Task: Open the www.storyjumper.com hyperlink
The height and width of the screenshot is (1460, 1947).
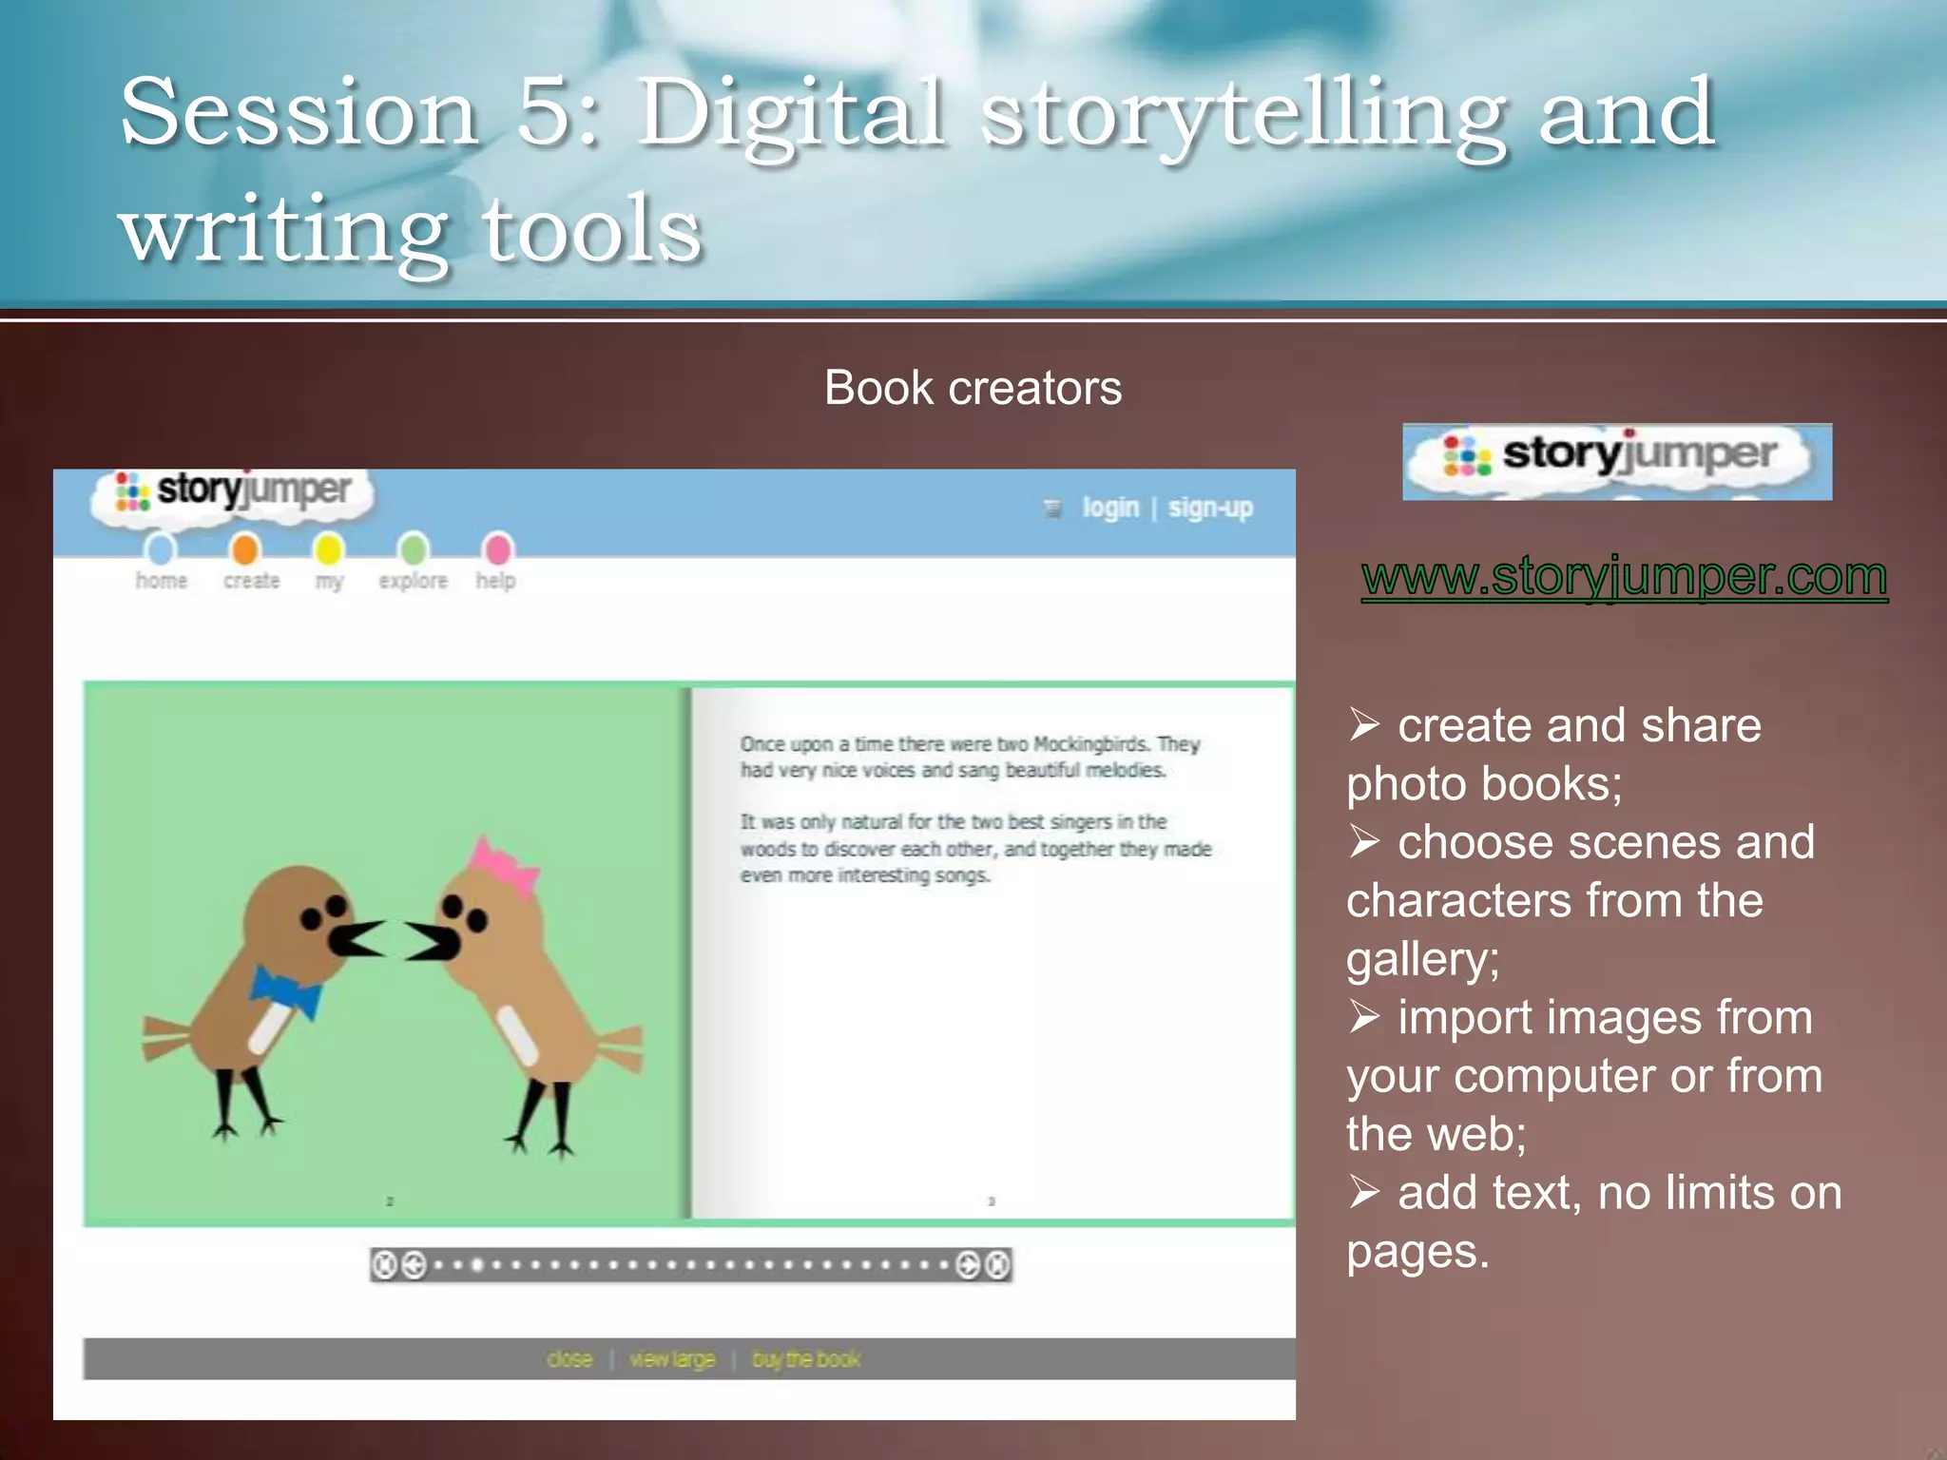Action: [x=1624, y=576]
